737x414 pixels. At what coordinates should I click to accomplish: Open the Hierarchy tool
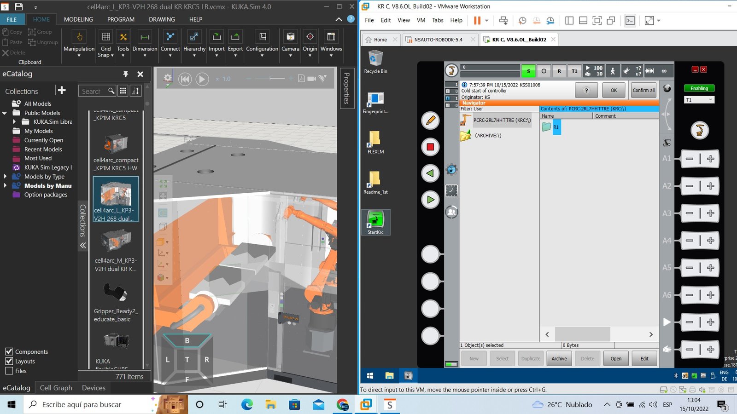point(194,43)
